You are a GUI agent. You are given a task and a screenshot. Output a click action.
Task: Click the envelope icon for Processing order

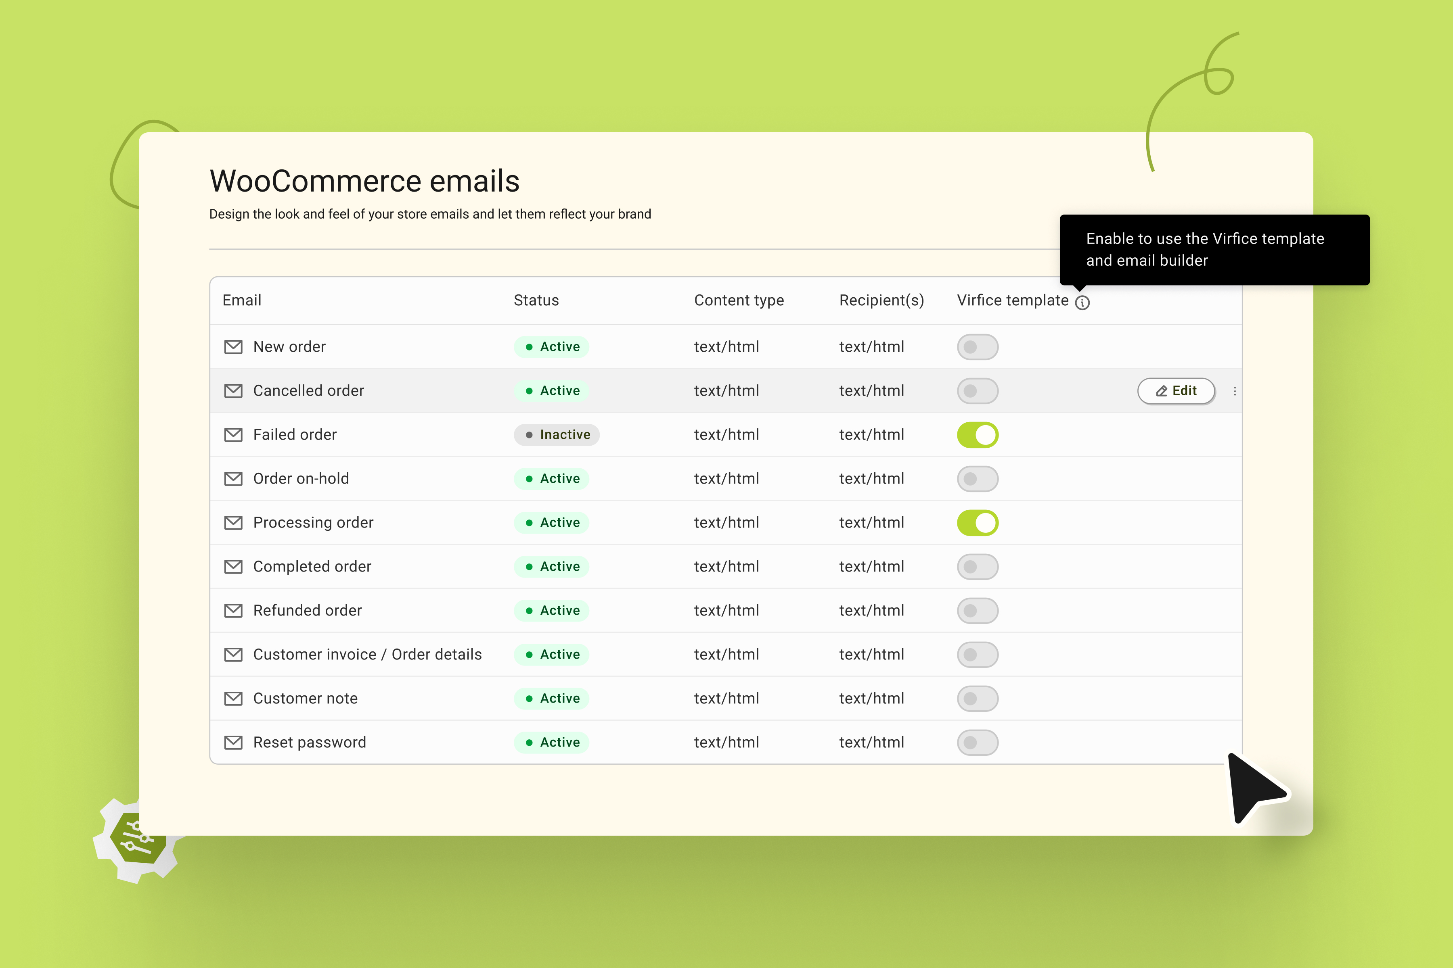point(233,523)
